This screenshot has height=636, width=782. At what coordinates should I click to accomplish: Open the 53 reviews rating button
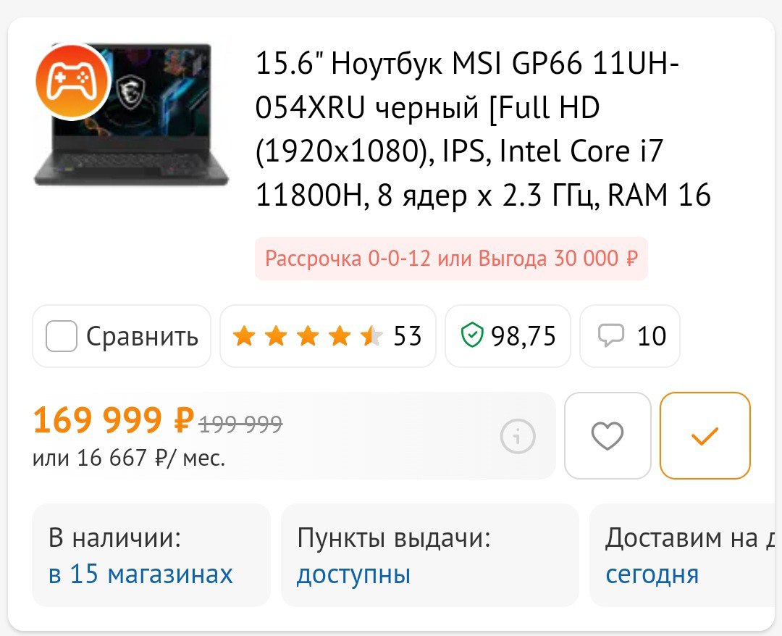[328, 335]
